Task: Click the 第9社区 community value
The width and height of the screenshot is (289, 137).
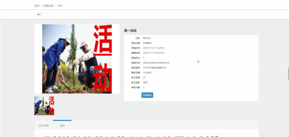Action: click(x=147, y=38)
